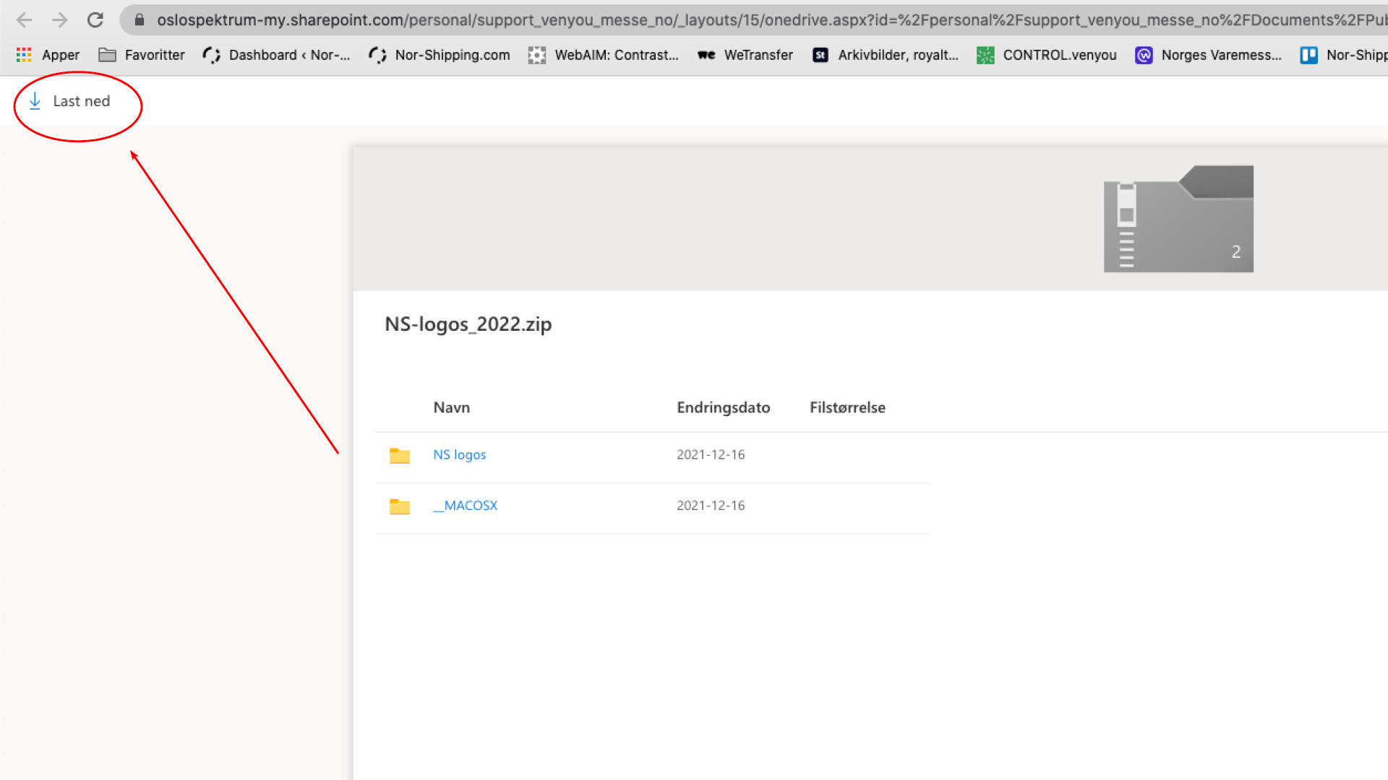Go forward with the browser forward arrow
The width and height of the screenshot is (1388, 780).
point(60,19)
